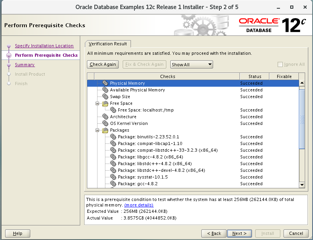Select the Architecture check row
This screenshot has width=313, height=240.
(193, 117)
